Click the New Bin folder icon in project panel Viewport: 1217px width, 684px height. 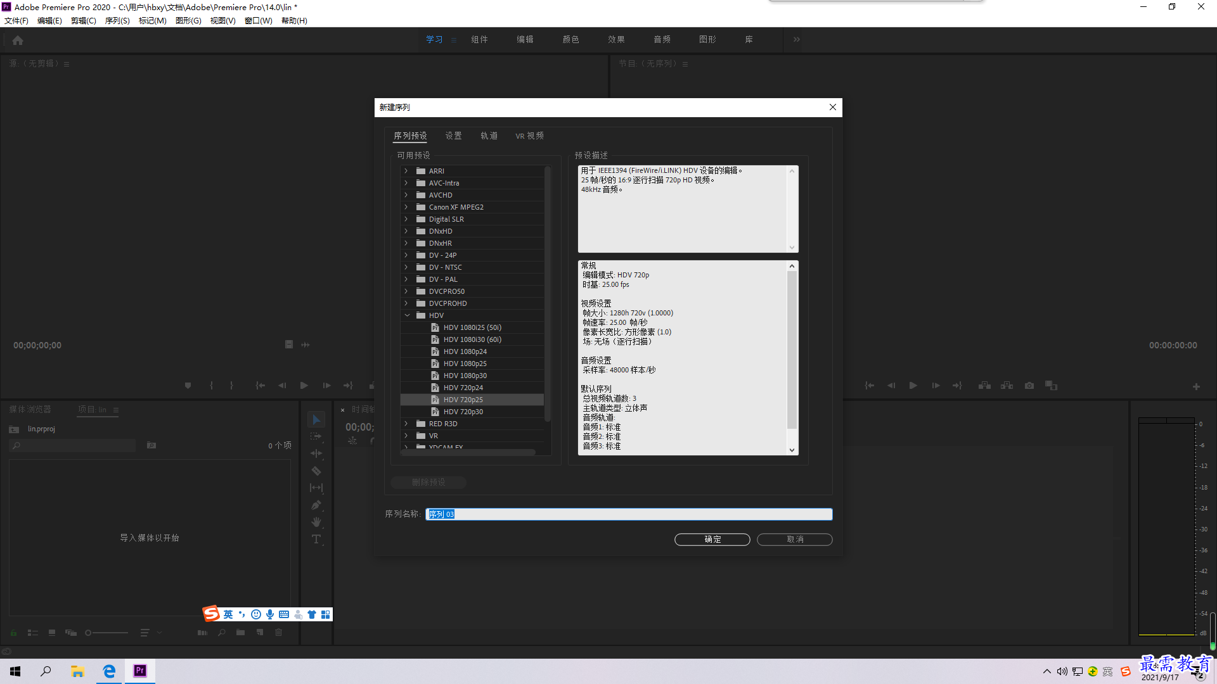(240, 632)
